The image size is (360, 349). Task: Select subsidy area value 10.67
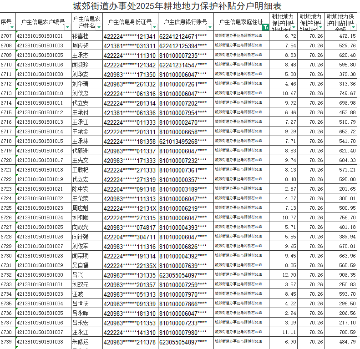coord(284,93)
